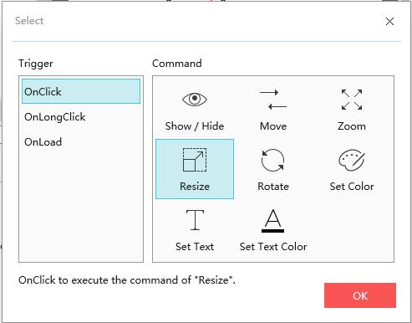Screen dimensions: 412x323
Task: Click the 'Set Color' command label
Action: (x=352, y=187)
